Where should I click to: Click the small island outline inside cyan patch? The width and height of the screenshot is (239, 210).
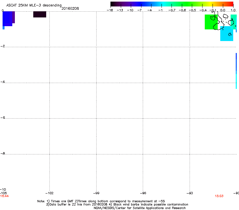(x=230, y=34)
